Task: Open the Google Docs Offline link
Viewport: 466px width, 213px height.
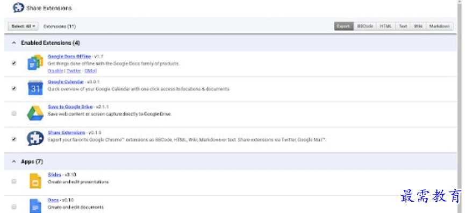Action: click(69, 56)
